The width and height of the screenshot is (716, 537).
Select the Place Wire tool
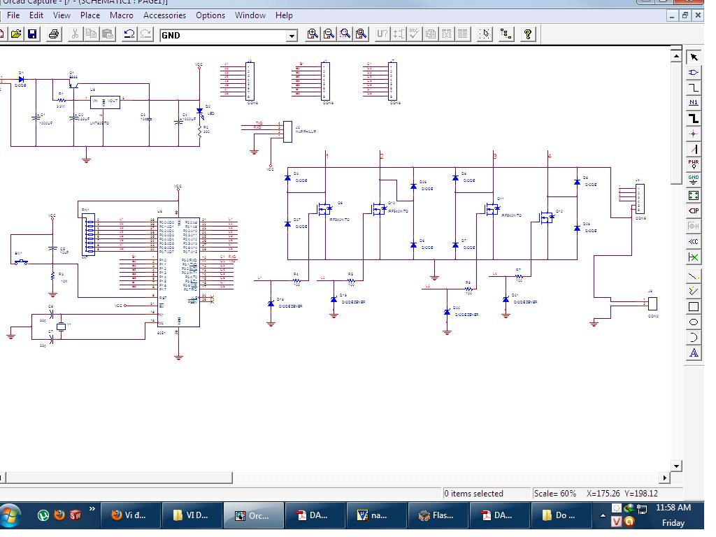pyautogui.click(x=693, y=88)
